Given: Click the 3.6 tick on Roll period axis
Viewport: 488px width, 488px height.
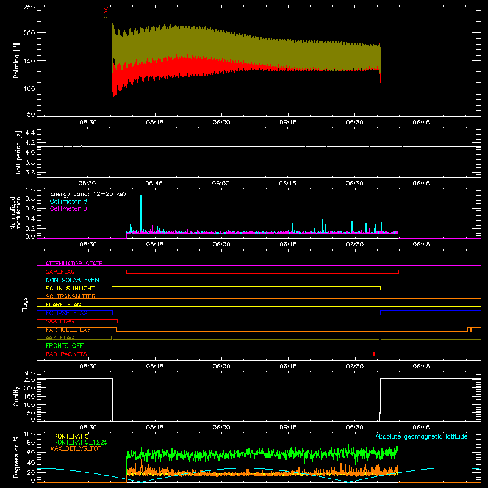Looking at the screenshot, I should (30, 172).
